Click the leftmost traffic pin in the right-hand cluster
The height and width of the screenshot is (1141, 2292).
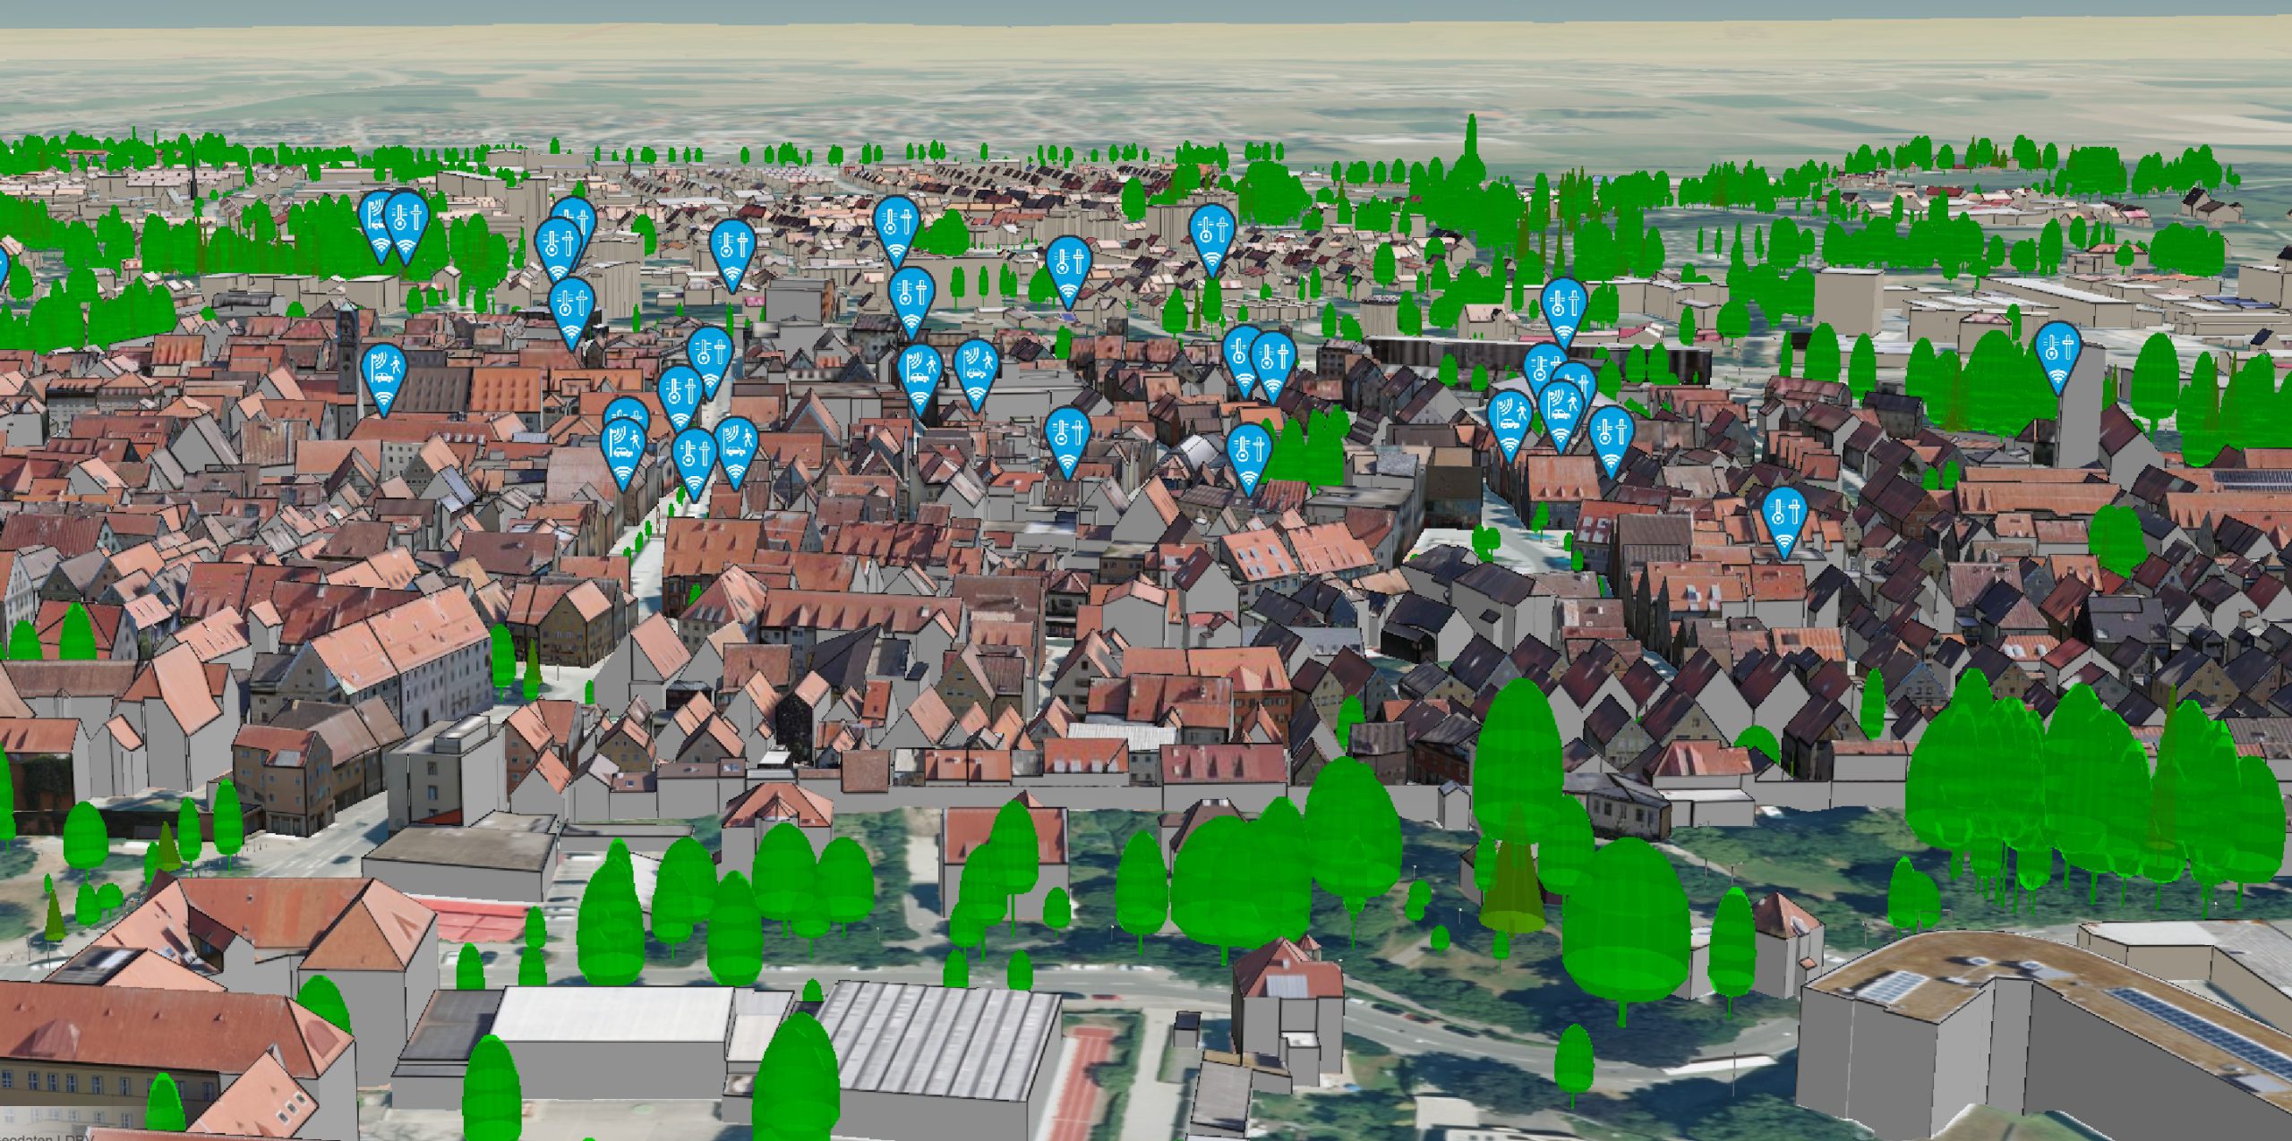pos(1510,424)
